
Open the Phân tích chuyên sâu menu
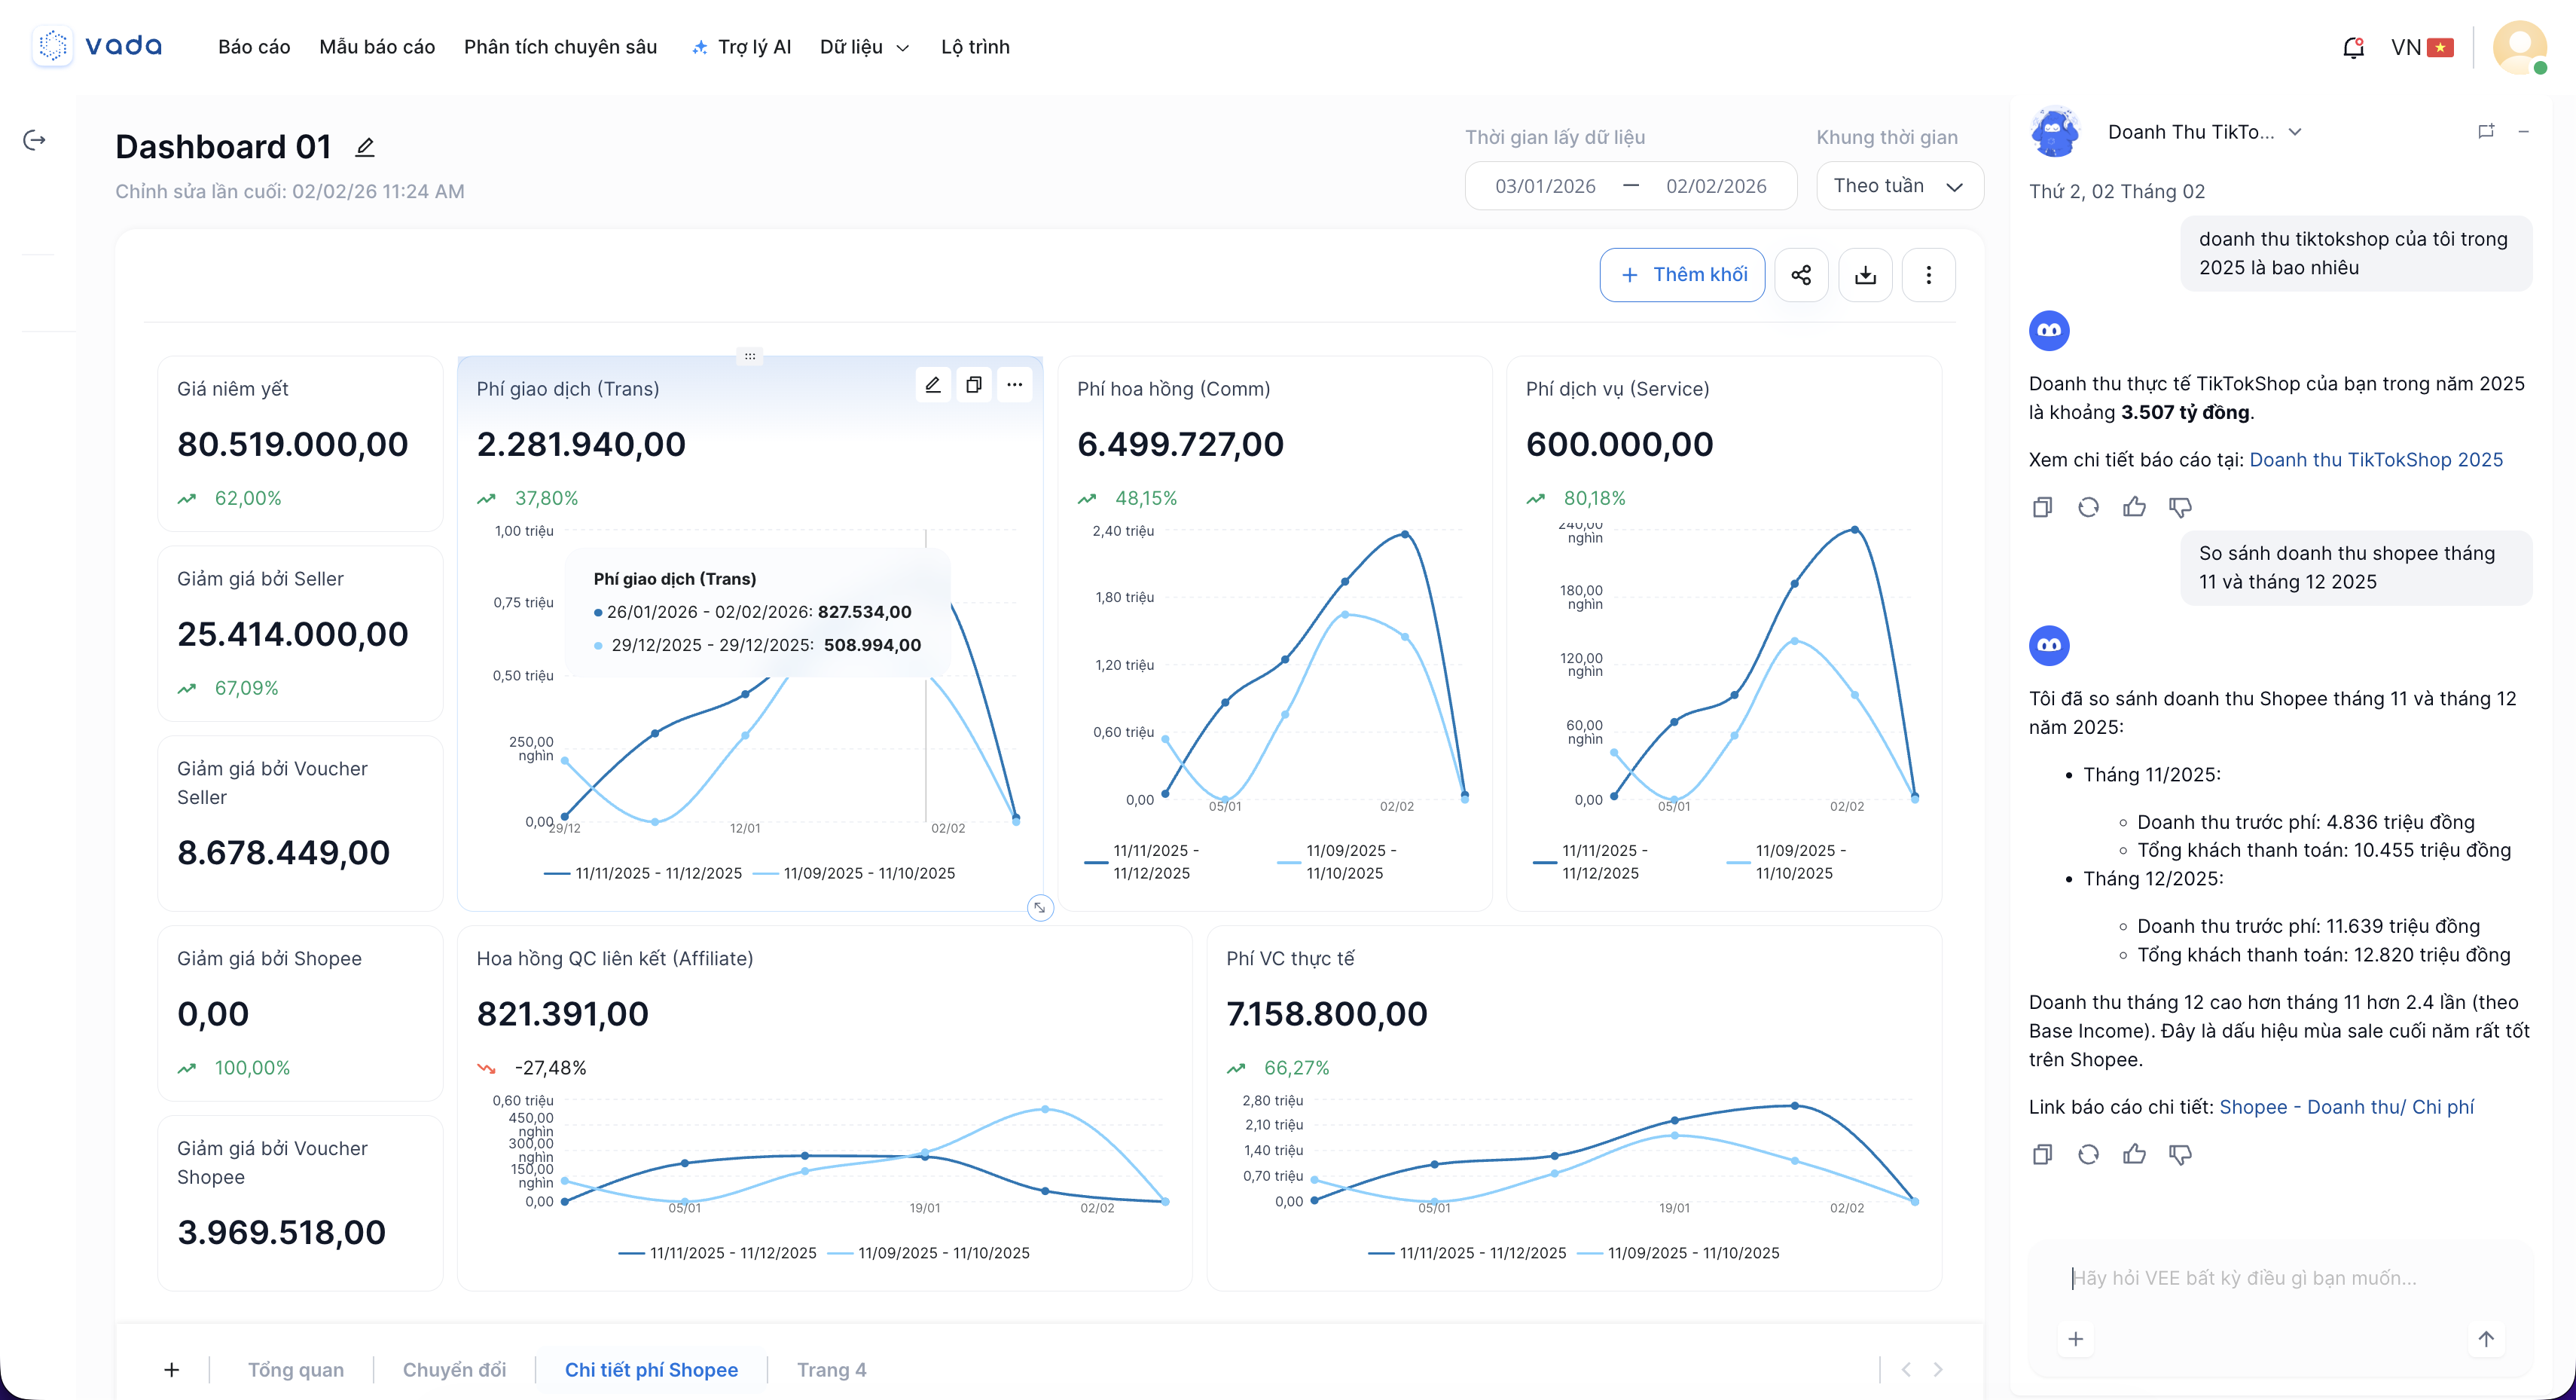pos(560,47)
